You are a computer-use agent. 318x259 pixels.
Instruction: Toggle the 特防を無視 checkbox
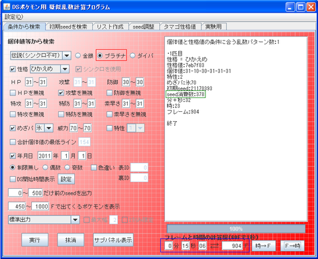pyautogui.click(x=61, y=115)
